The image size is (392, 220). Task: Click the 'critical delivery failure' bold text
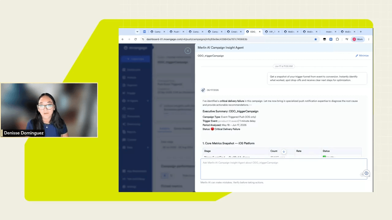pyautogui.click(x=232, y=101)
